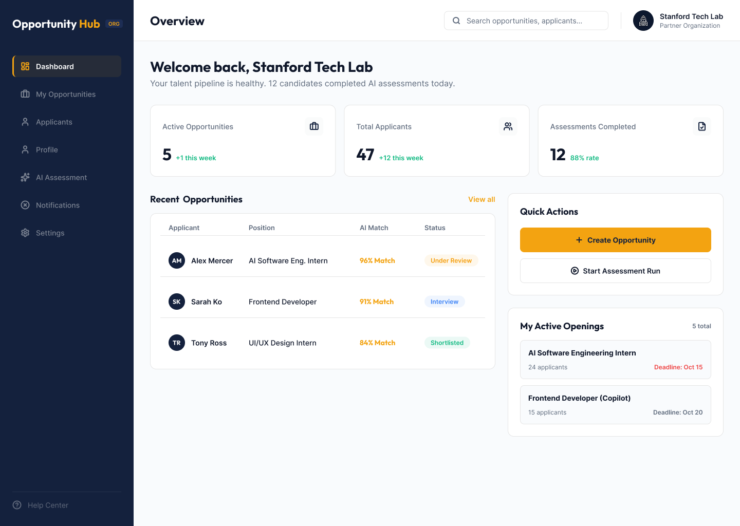Open the Settings page from sidebar

coord(67,233)
